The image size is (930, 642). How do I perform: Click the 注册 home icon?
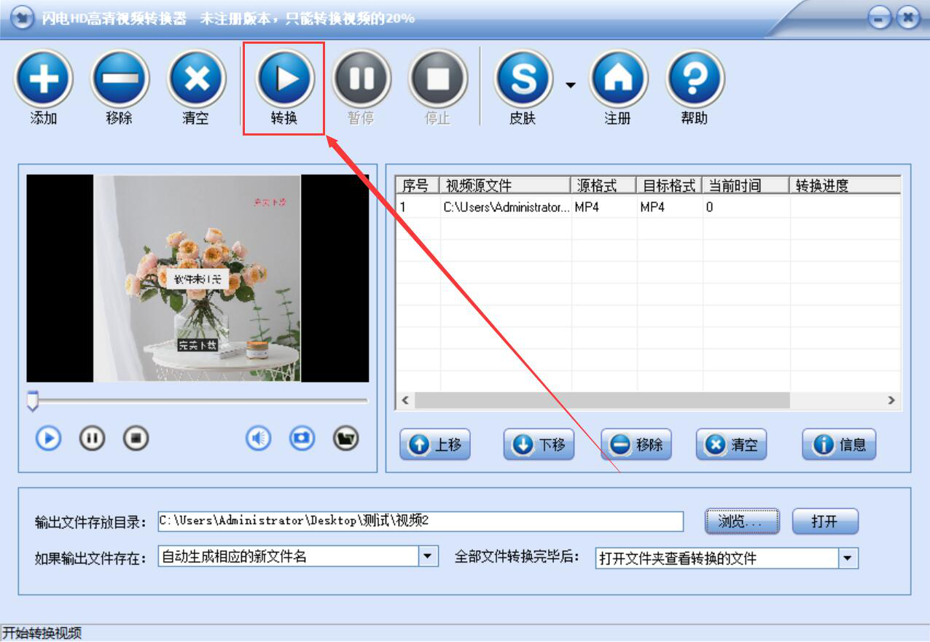point(618,79)
